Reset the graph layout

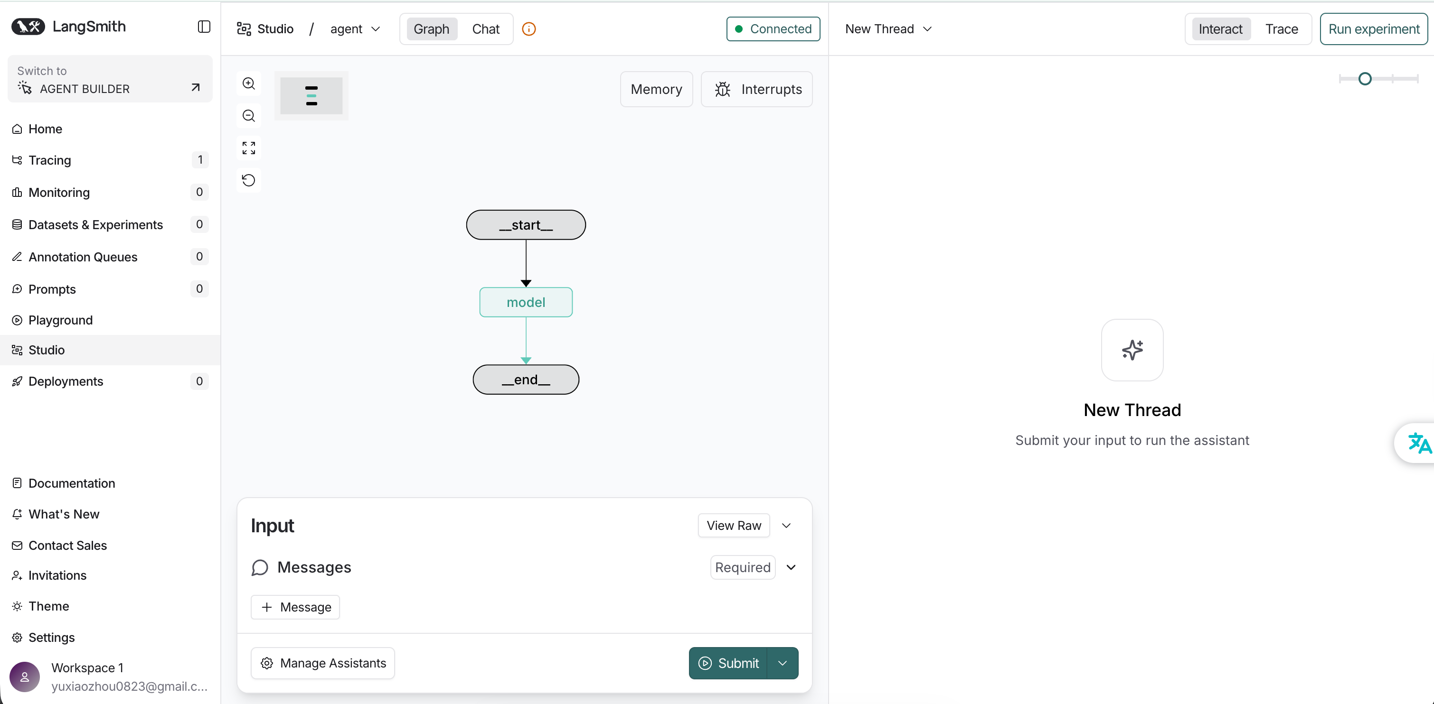249,180
